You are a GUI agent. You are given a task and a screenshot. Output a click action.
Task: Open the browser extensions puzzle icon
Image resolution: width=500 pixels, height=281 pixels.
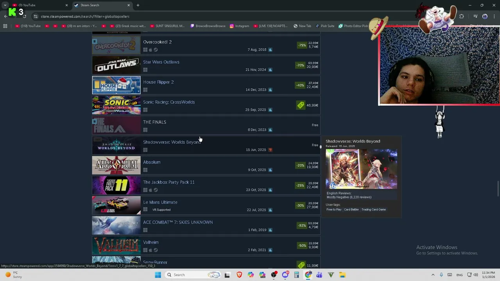461,16
